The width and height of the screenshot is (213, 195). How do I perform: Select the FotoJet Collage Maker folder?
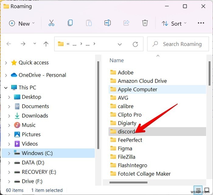(157, 174)
